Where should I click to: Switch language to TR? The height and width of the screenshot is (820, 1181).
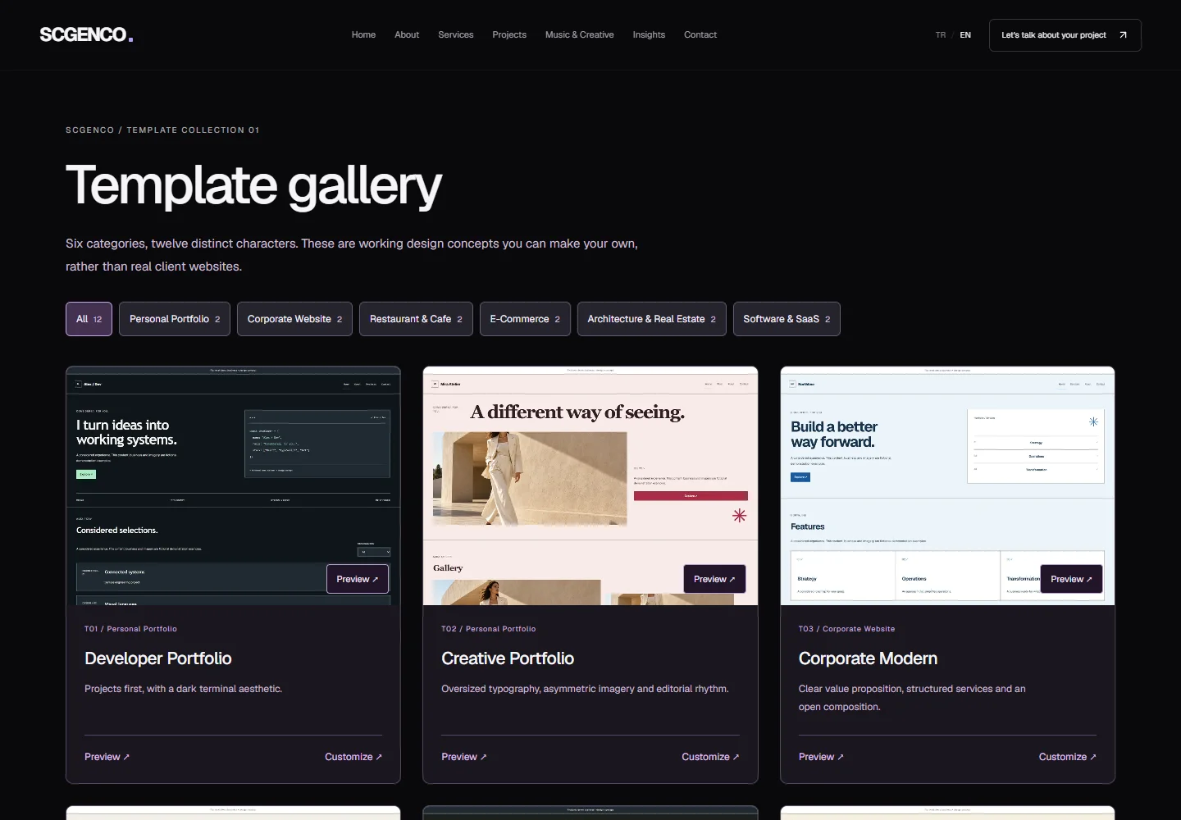pos(941,35)
